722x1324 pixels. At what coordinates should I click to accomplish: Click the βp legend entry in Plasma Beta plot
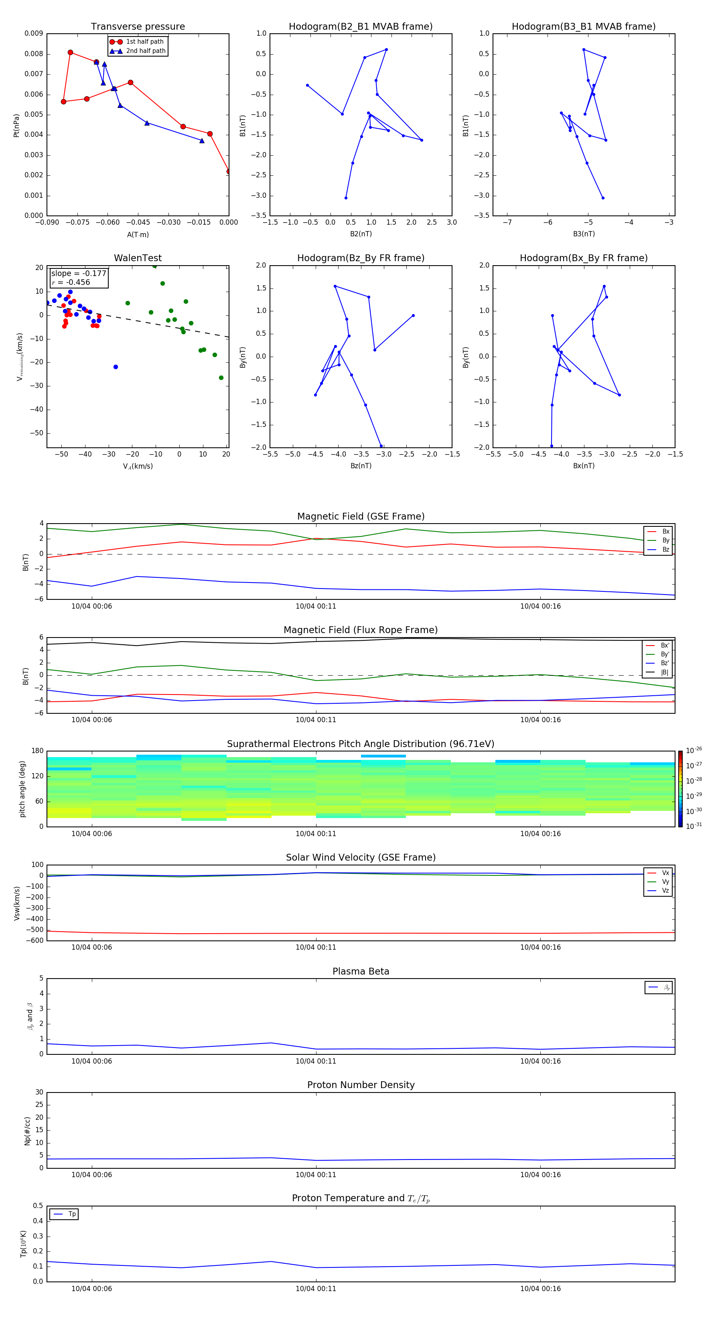click(659, 987)
